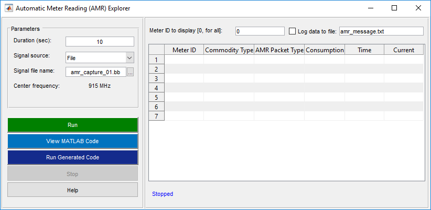Open View MATLAB Code

click(x=72, y=141)
